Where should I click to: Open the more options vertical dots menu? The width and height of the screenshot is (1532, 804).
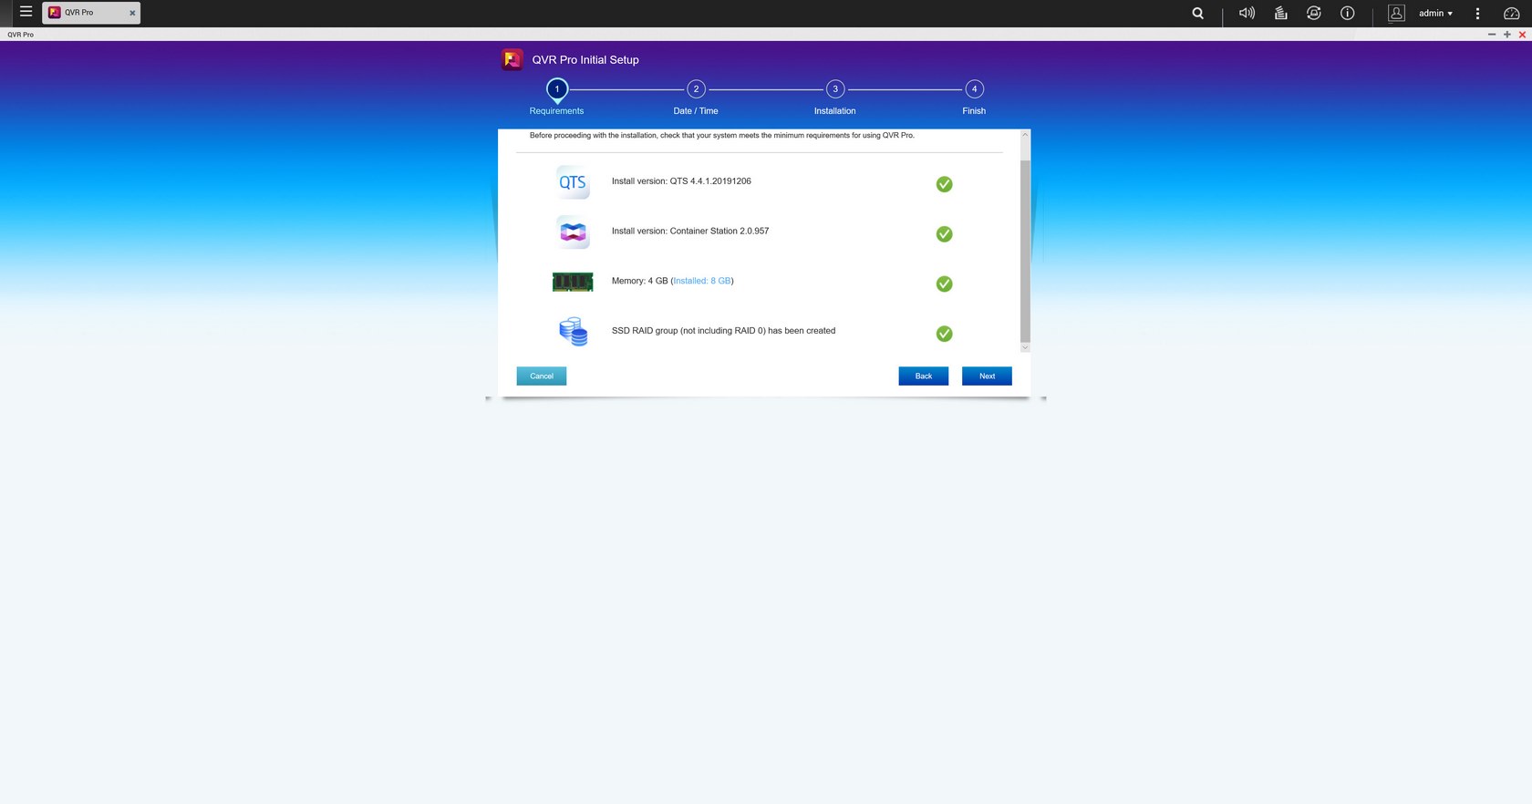tap(1477, 13)
